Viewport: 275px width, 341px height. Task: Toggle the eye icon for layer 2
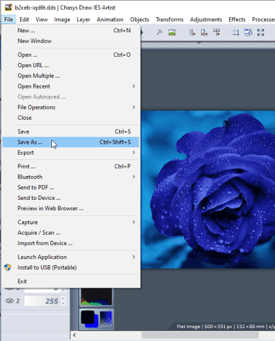click(9, 301)
